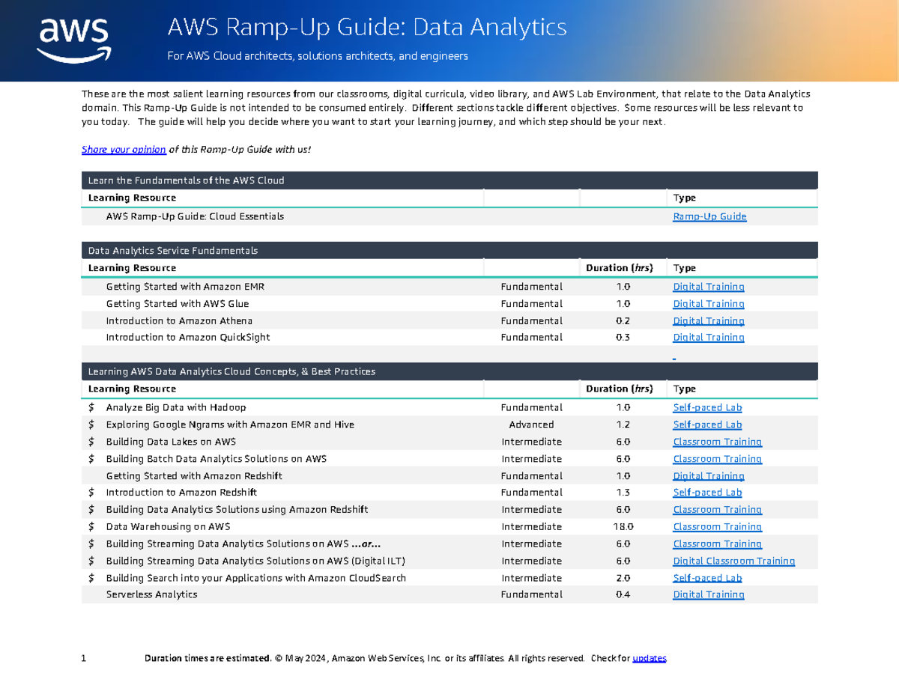The height and width of the screenshot is (694, 899).
Task: Open Digital Classroom Training for Streaming Data Analytics
Action: [x=733, y=561]
